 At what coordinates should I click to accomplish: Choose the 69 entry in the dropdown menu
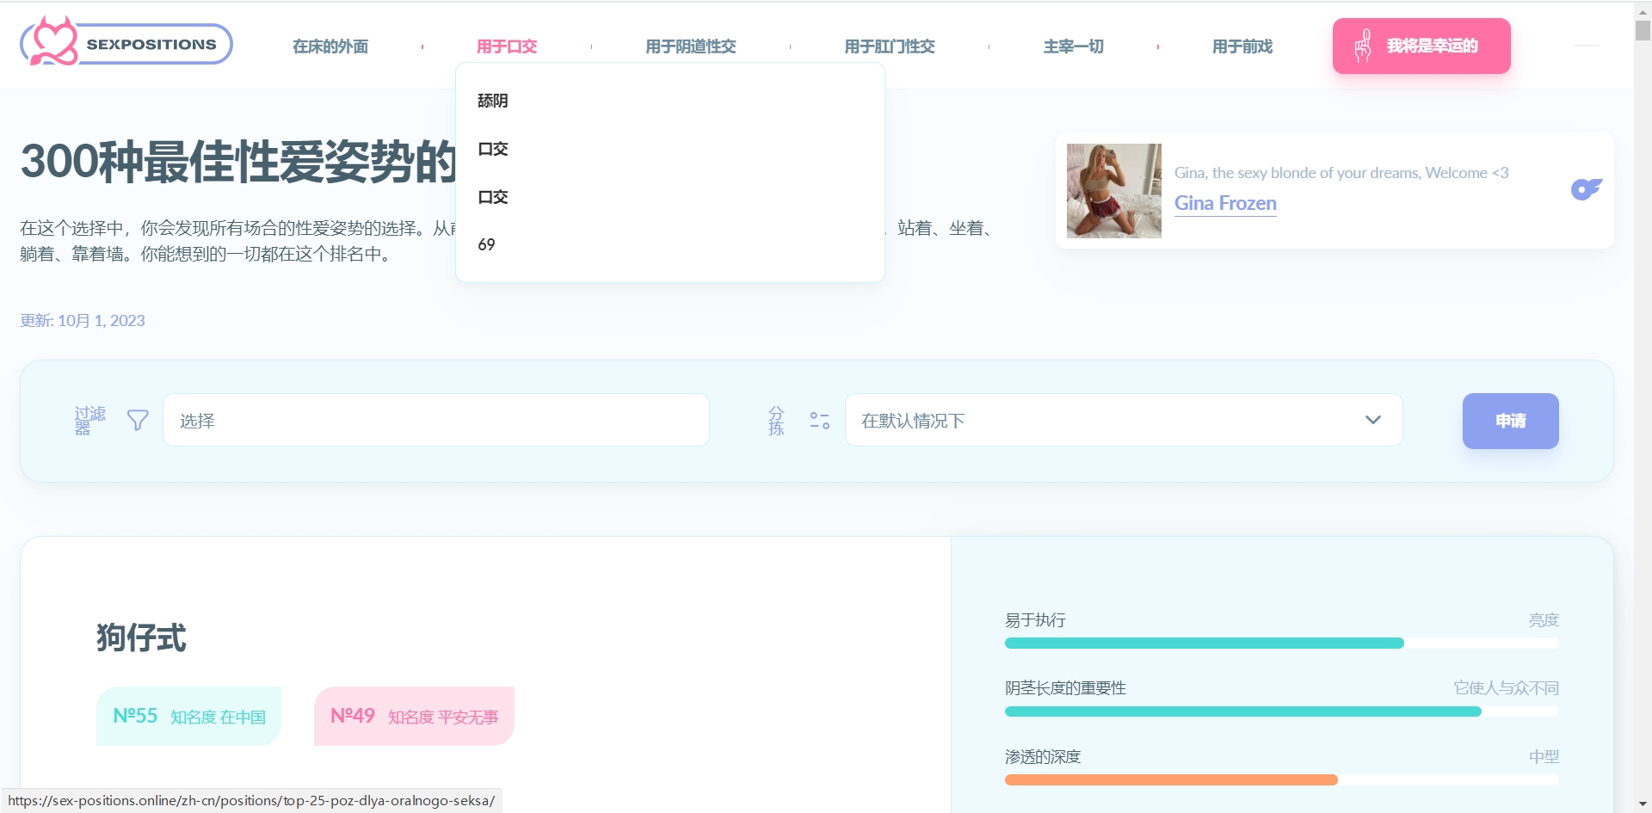487,245
